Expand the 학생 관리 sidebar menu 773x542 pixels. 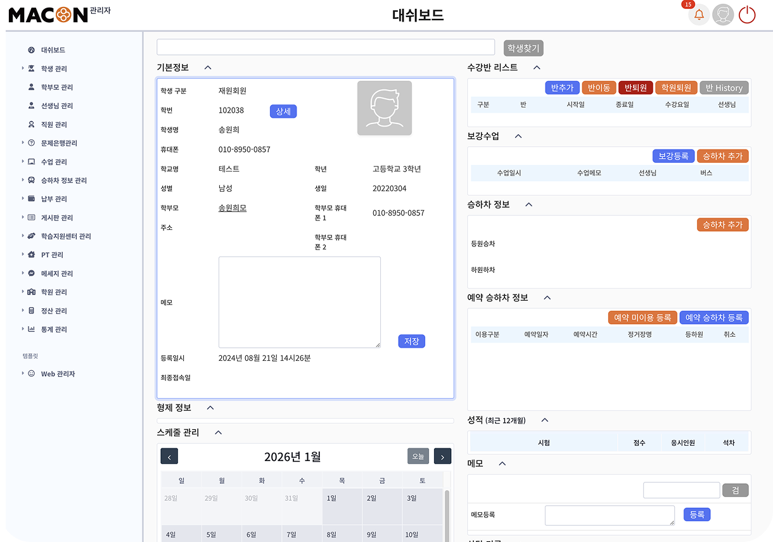point(54,68)
